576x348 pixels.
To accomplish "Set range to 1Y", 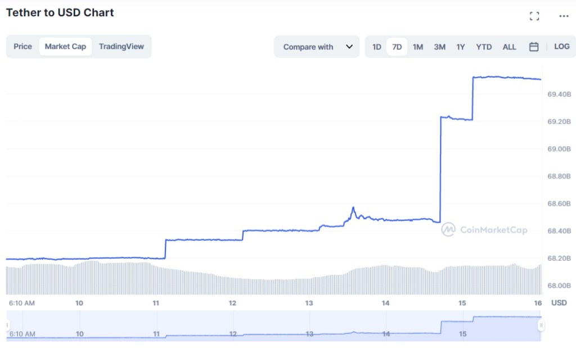I will [x=461, y=47].
